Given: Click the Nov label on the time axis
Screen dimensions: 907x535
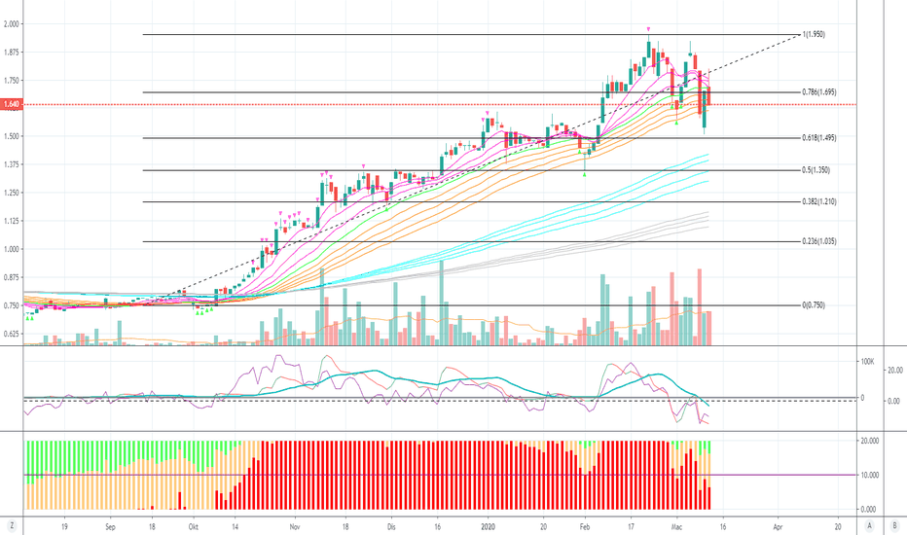Looking at the screenshot, I should [295, 527].
